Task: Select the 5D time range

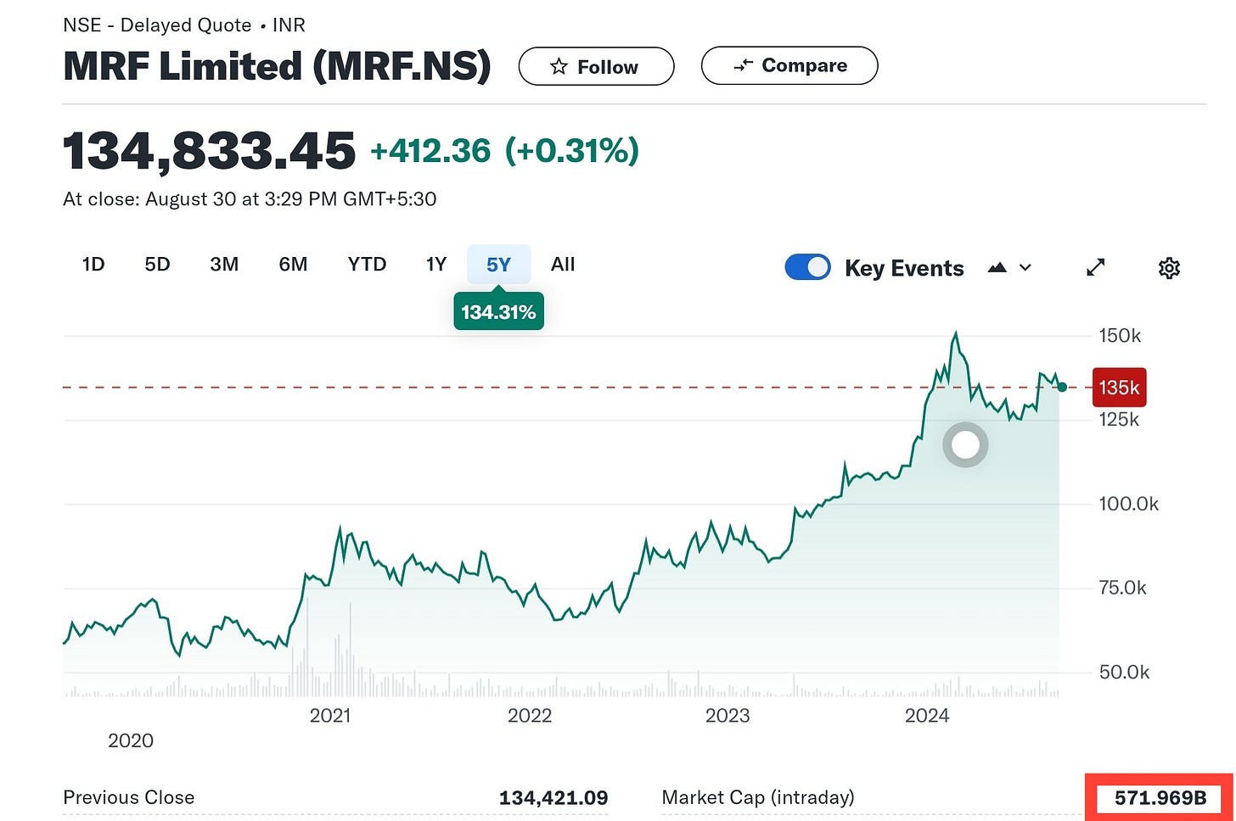Action: tap(157, 265)
